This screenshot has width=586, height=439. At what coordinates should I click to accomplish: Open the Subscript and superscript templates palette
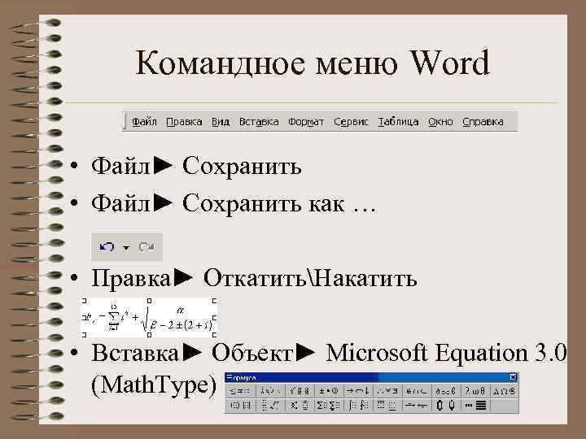pyautogui.click(x=300, y=405)
